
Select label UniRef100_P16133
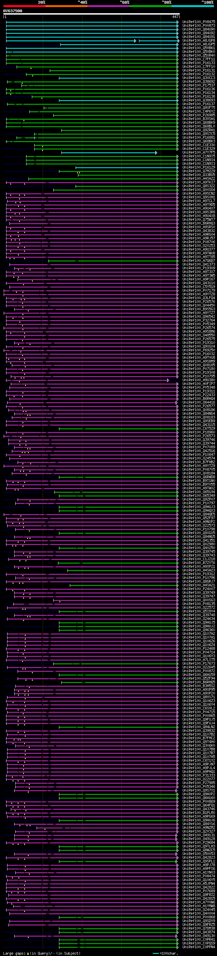pos(199,63)
